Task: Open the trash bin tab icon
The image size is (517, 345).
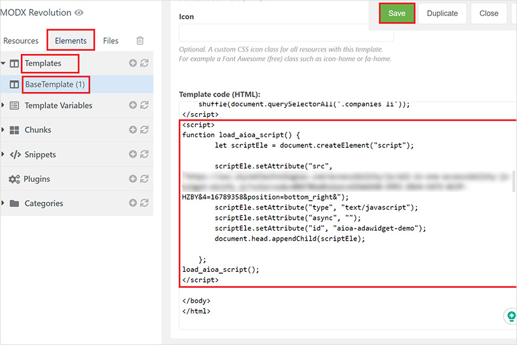Action: tap(140, 41)
